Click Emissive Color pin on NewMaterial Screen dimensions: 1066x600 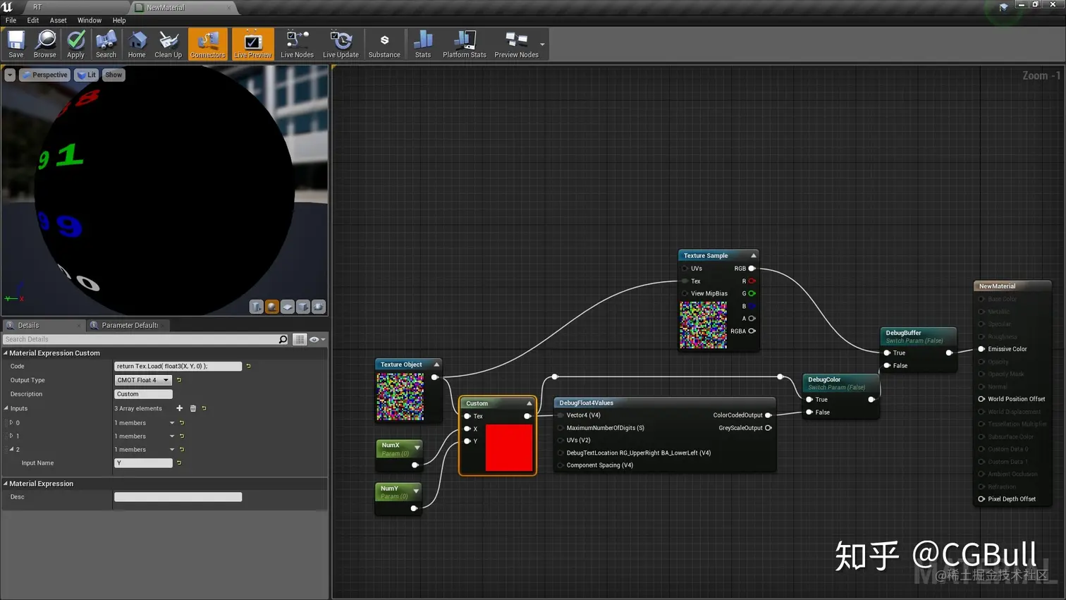click(x=981, y=349)
